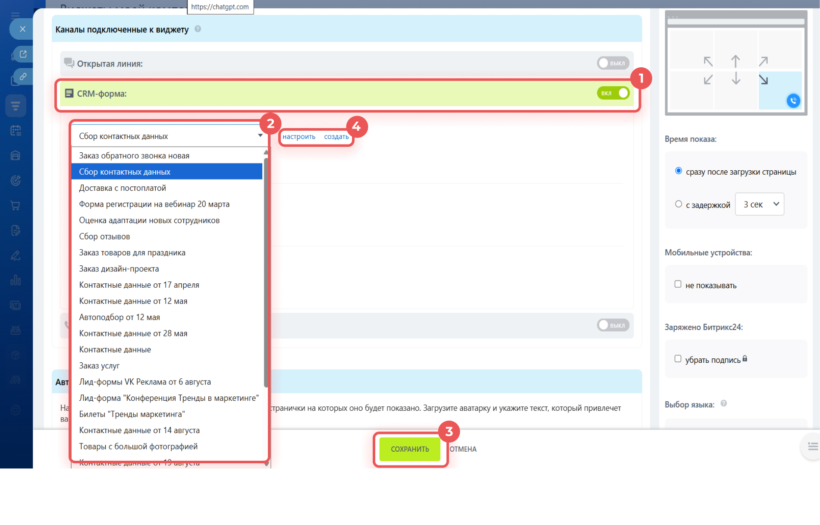Choose Оценка адаптации новых сотрудников option
820x525 pixels.
click(x=167, y=220)
